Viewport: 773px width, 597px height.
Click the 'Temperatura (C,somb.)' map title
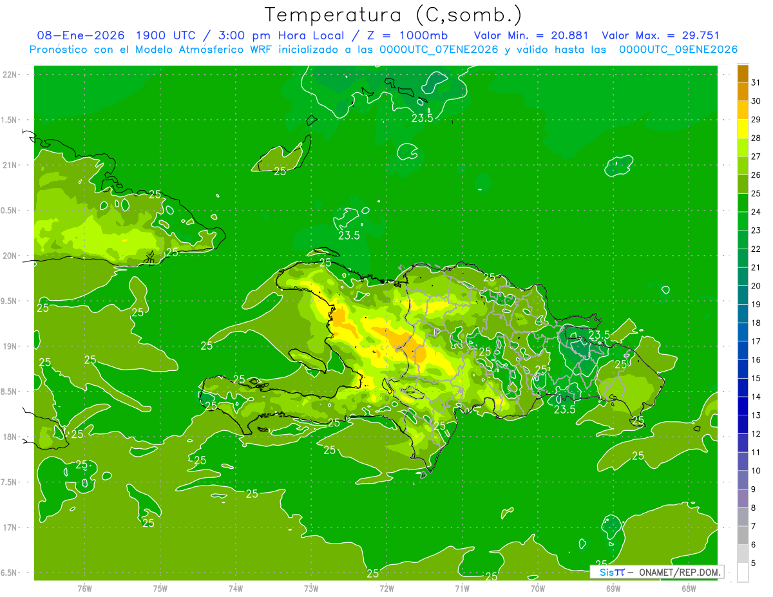[394, 15]
